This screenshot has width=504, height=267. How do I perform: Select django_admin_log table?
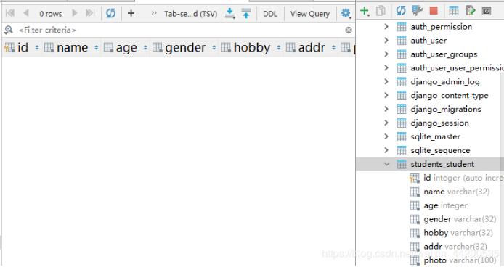tap(445, 82)
